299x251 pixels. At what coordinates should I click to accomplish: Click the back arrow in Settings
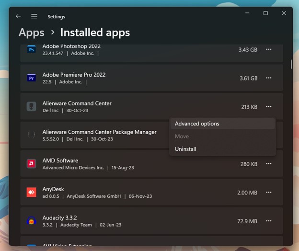click(x=18, y=16)
